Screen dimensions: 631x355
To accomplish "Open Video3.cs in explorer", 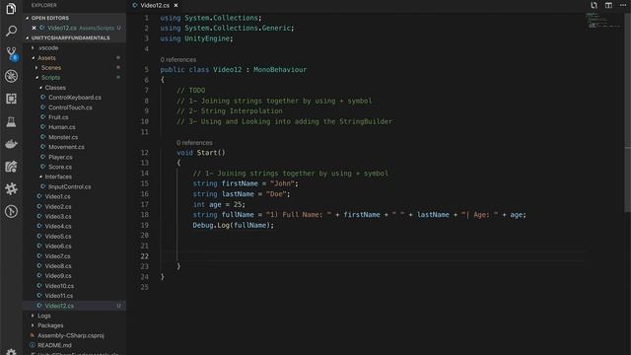I will point(58,216).
